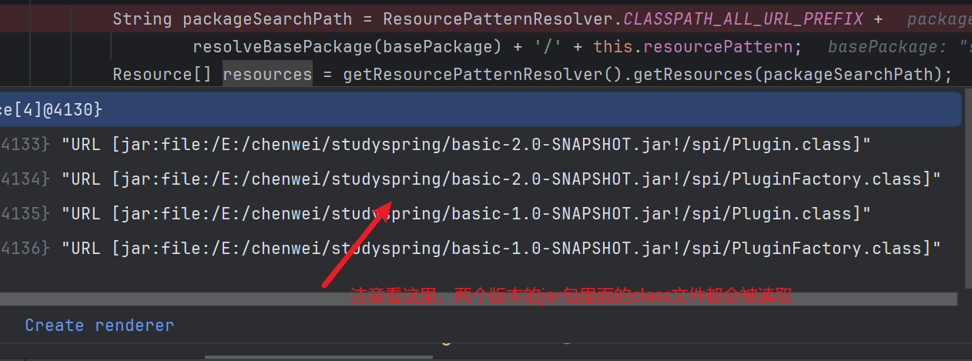Click the highlighted resources variable in code

coord(267,74)
